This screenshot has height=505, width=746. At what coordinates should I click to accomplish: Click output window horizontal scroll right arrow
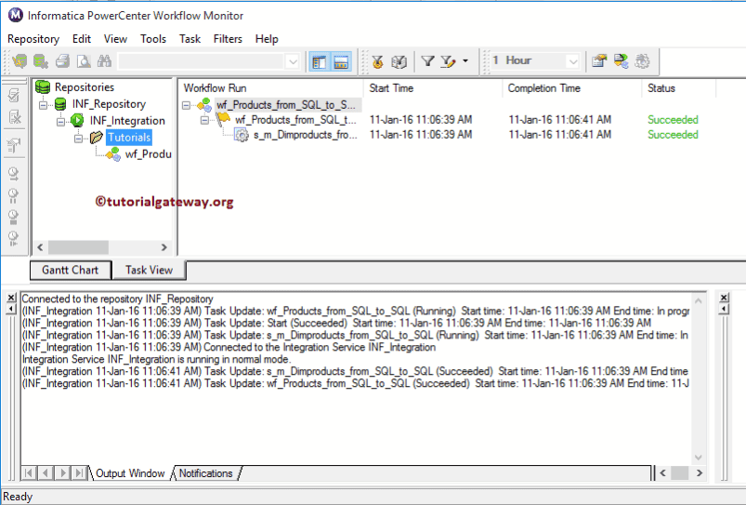[x=699, y=473]
